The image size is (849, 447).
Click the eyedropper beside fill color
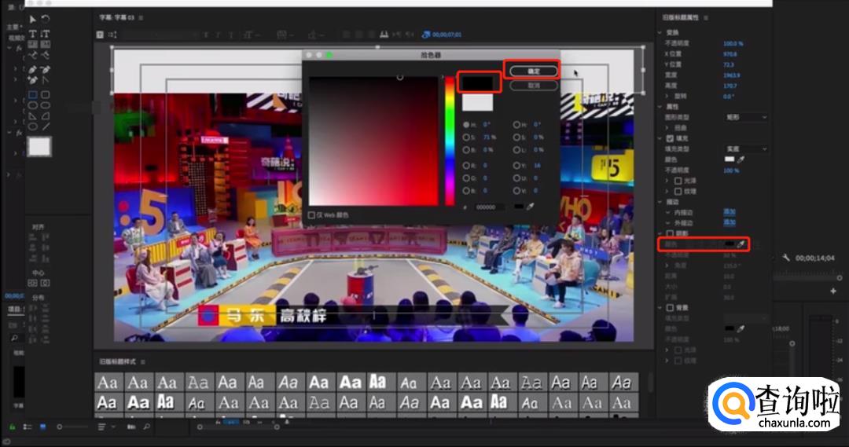click(x=741, y=159)
